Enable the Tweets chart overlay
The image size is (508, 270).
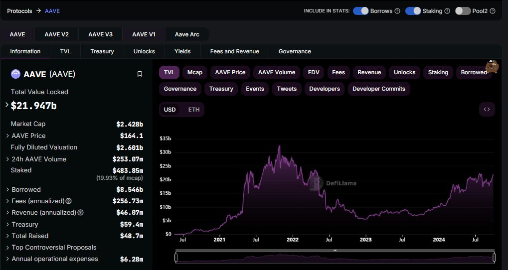point(287,89)
